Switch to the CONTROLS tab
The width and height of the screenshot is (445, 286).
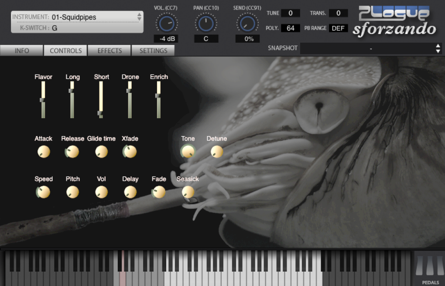[65, 51]
